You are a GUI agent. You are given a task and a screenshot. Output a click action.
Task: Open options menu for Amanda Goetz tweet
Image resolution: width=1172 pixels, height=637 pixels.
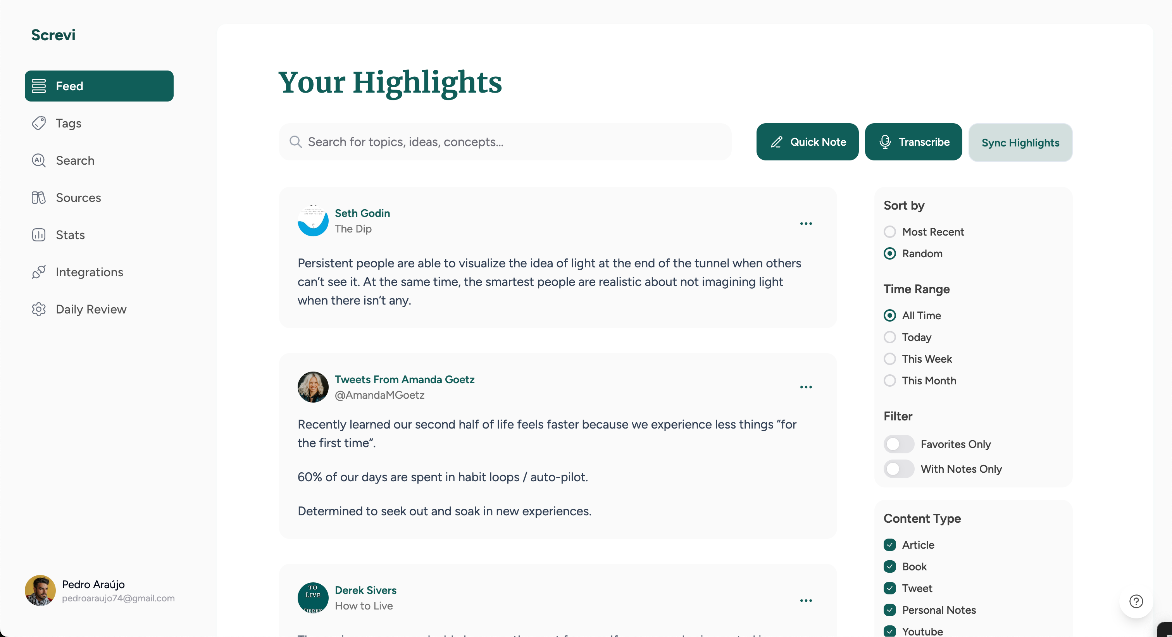point(806,387)
